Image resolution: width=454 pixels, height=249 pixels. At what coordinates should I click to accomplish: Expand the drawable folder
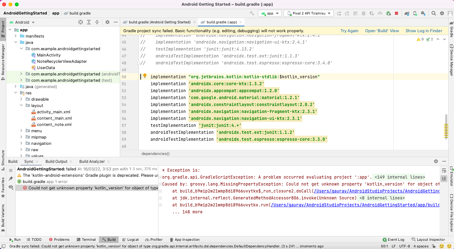[21, 99]
